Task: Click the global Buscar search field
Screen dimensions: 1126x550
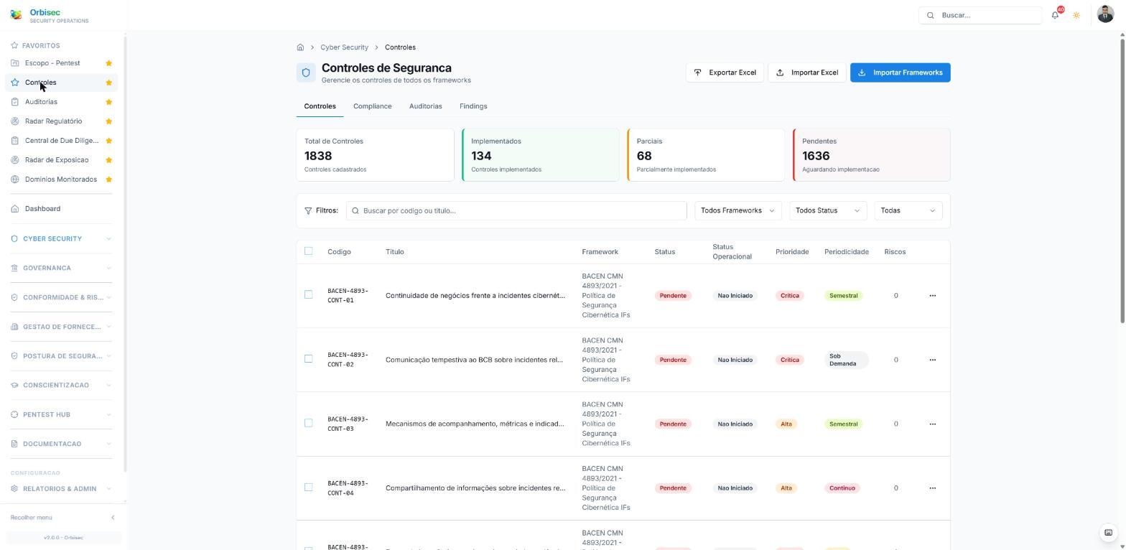Action: click(980, 15)
